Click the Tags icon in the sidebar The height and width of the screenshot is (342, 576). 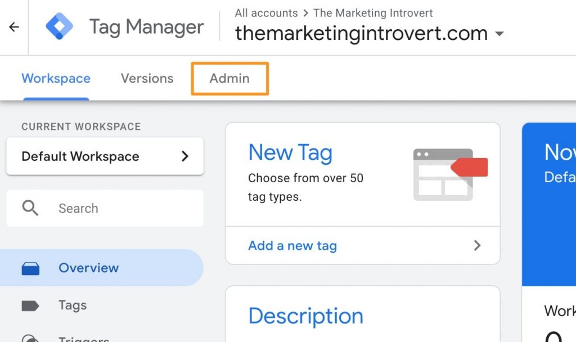coord(31,305)
